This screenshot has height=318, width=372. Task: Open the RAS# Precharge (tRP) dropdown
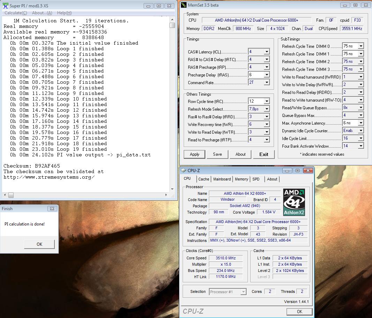(x=267, y=67)
